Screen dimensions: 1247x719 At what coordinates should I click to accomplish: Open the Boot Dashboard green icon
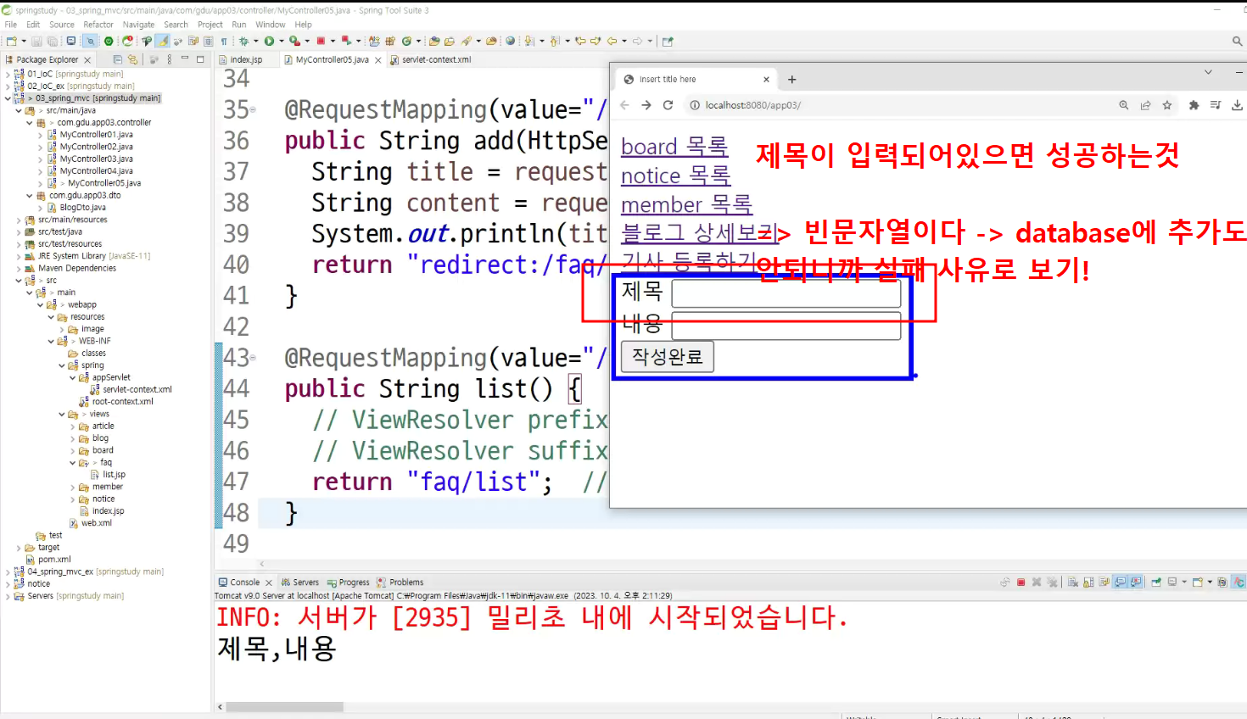coord(109,41)
